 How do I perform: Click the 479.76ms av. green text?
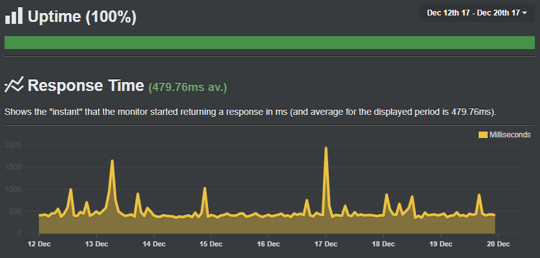(188, 86)
